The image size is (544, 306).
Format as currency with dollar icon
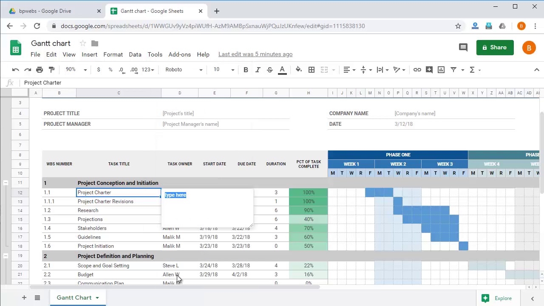[x=99, y=70]
